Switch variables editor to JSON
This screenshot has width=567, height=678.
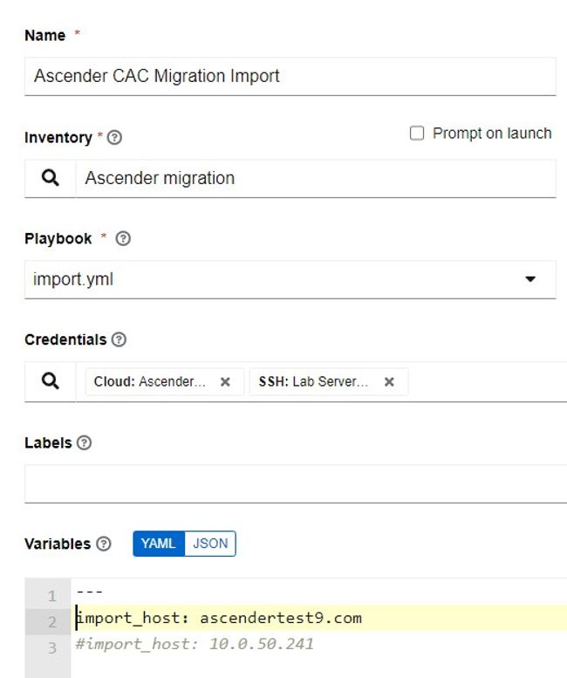(210, 544)
